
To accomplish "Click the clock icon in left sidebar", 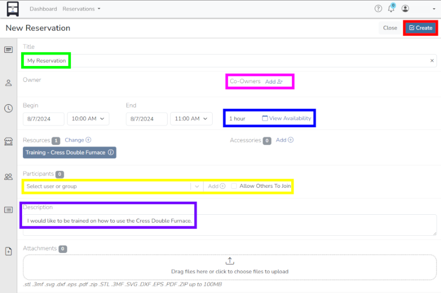I will pyautogui.click(x=8, y=108).
